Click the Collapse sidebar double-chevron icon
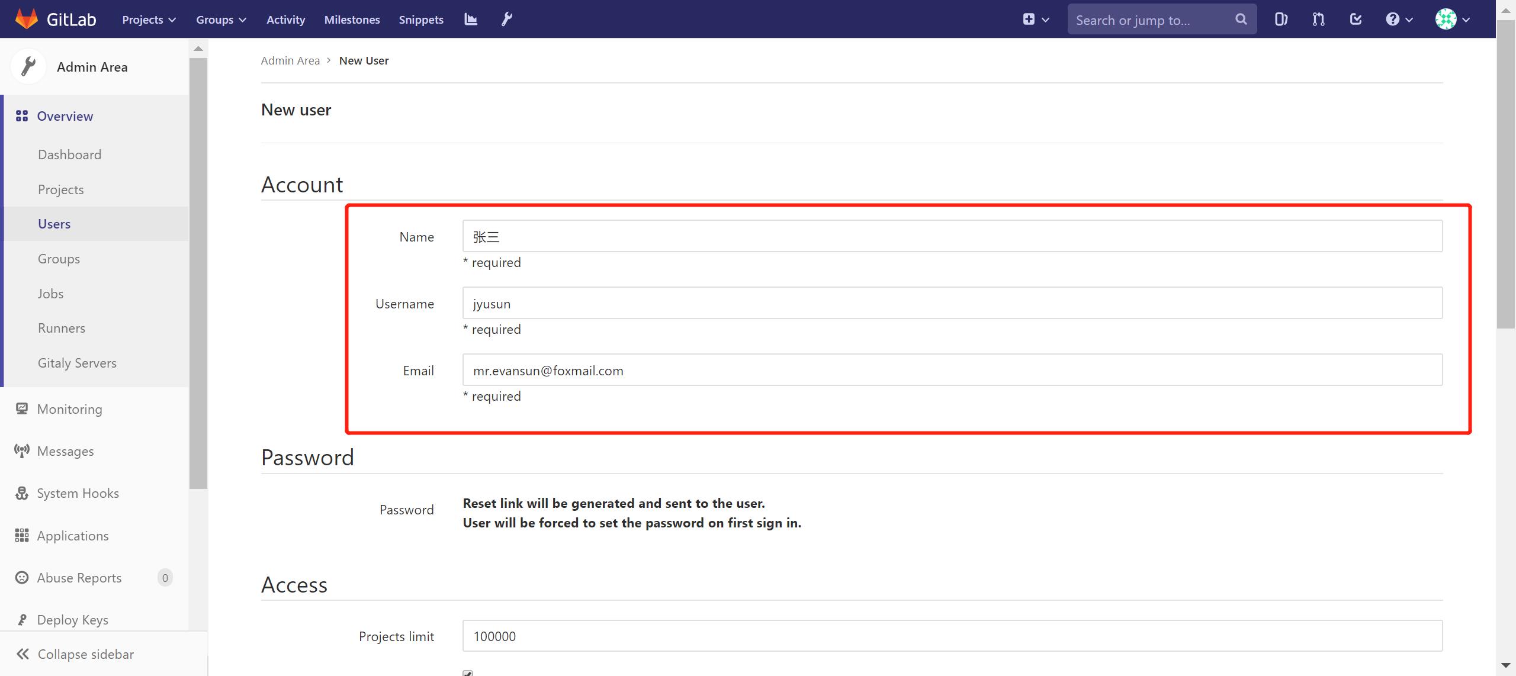 click(x=23, y=654)
